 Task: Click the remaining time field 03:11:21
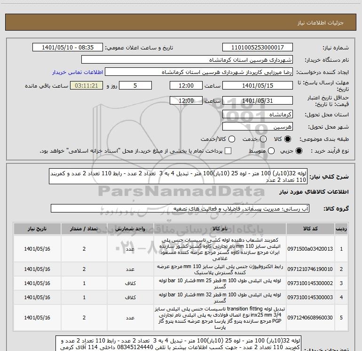[x=87, y=85]
